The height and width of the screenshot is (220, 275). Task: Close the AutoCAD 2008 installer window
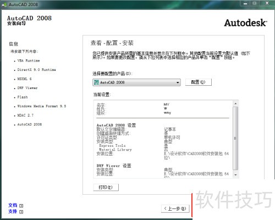267,3
